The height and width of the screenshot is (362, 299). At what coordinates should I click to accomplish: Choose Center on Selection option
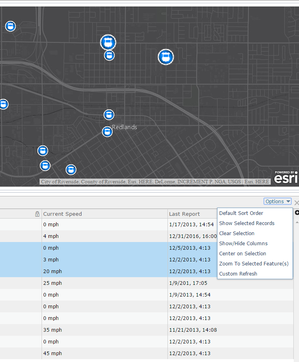243,254
